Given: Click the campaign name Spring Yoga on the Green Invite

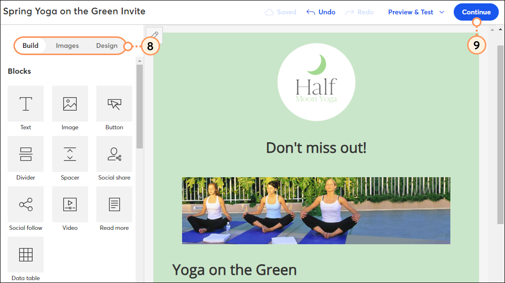Looking at the screenshot, I should pyautogui.click(x=74, y=11).
